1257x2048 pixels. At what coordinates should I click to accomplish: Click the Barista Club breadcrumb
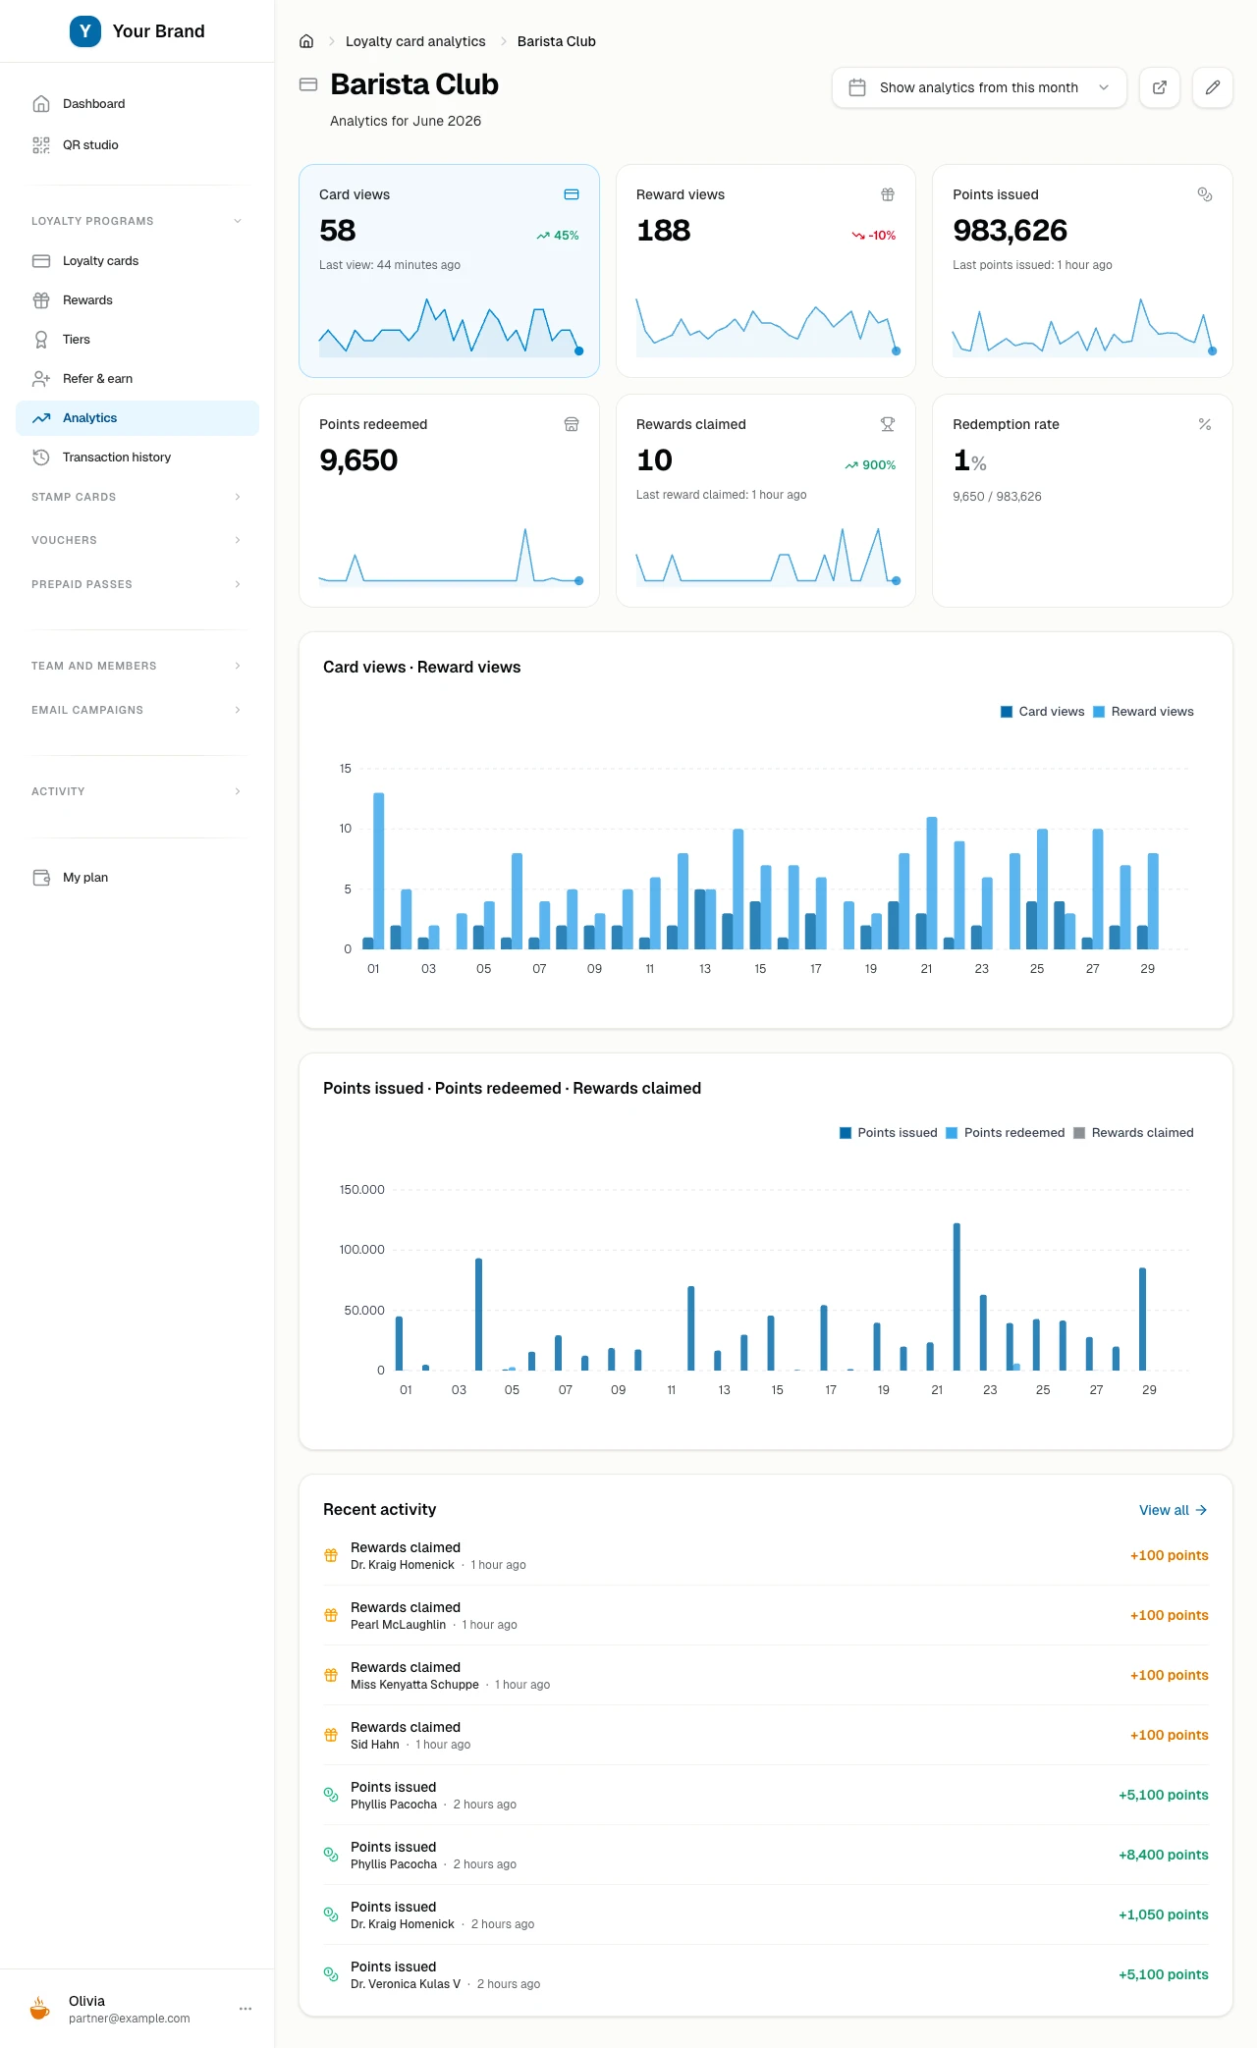tap(557, 41)
